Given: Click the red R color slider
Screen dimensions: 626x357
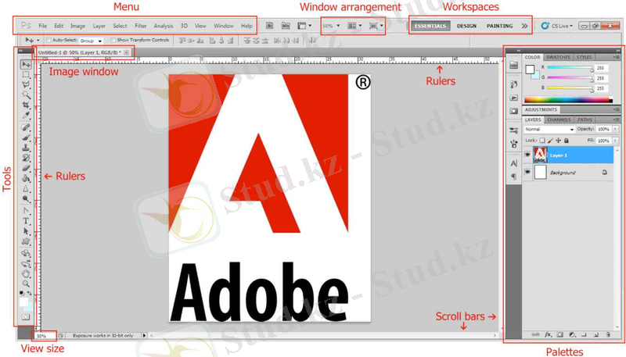Looking at the screenshot, I should [x=568, y=69].
